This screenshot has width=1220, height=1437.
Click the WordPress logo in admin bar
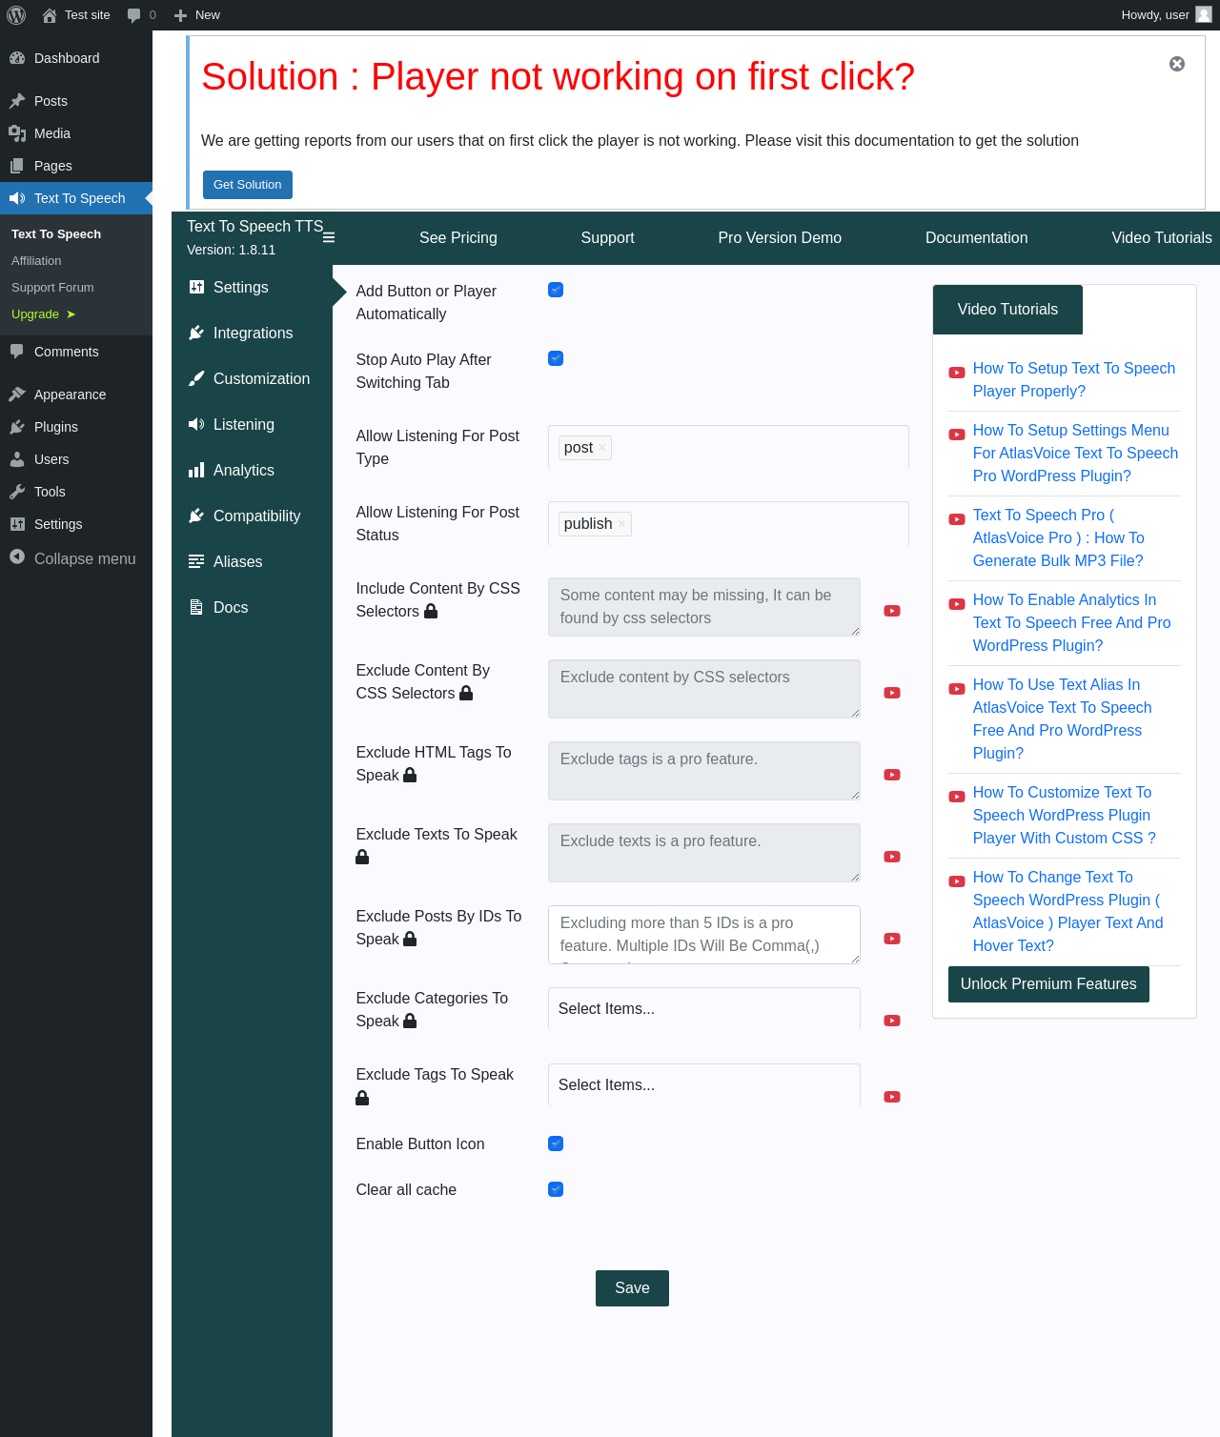(16, 15)
